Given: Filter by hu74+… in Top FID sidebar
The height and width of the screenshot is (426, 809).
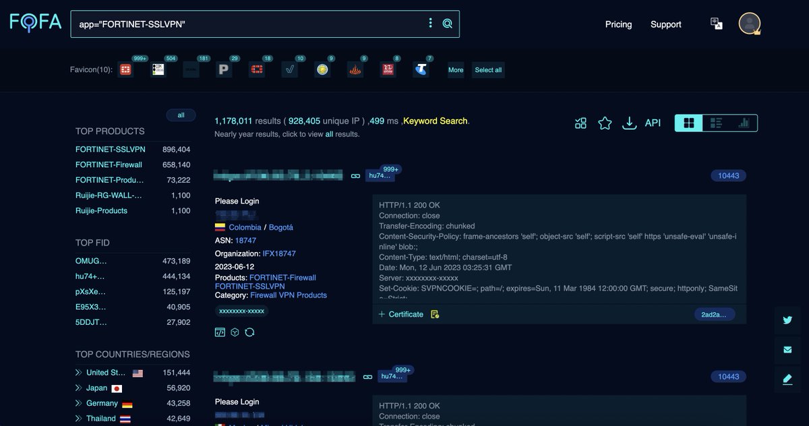Looking at the screenshot, I should pos(90,276).
